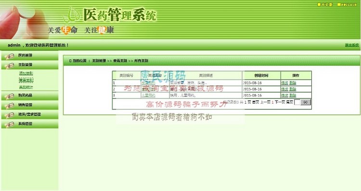Viewport: 361px width, 191px height.
Task: Click the 所有类别 breadcrumb text
Action: (141, 61)
